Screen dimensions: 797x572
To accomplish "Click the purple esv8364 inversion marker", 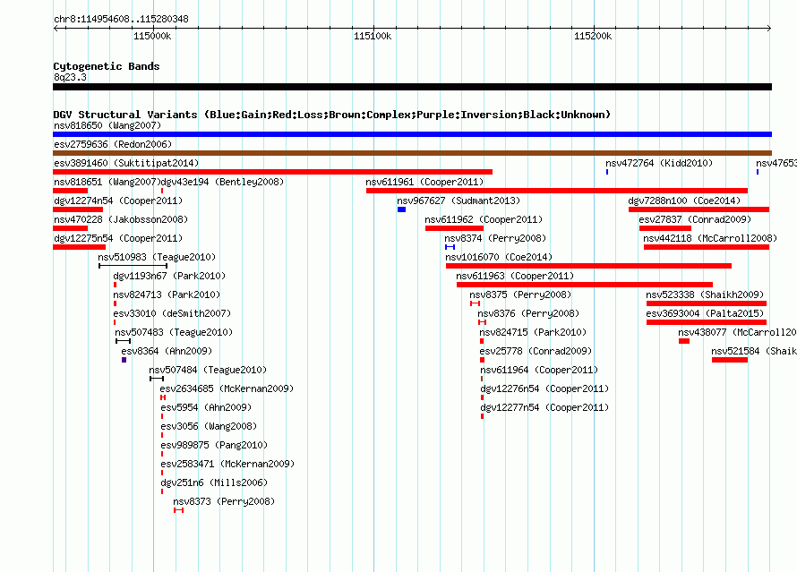I will 124,360.
